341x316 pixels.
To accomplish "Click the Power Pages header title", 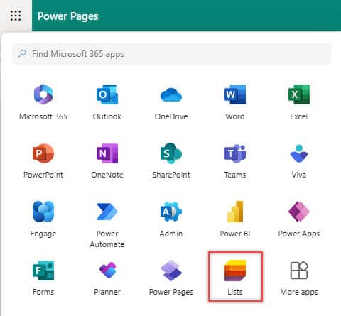I will (x=67, y=16).
